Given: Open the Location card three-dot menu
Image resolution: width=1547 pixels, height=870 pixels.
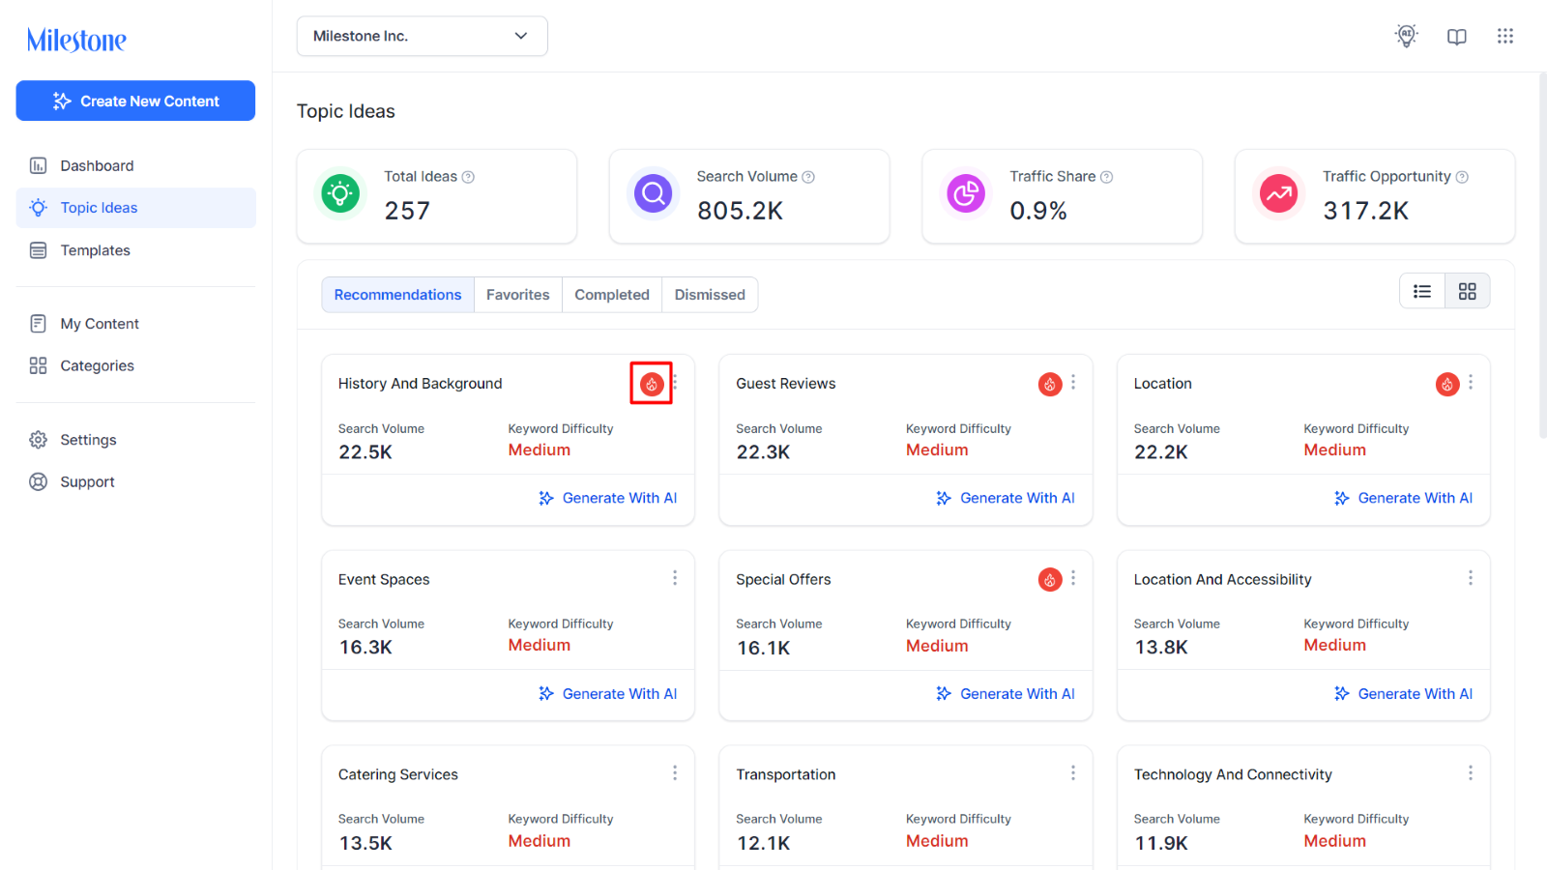Looking at the screenshot, I should point(1471,383).
